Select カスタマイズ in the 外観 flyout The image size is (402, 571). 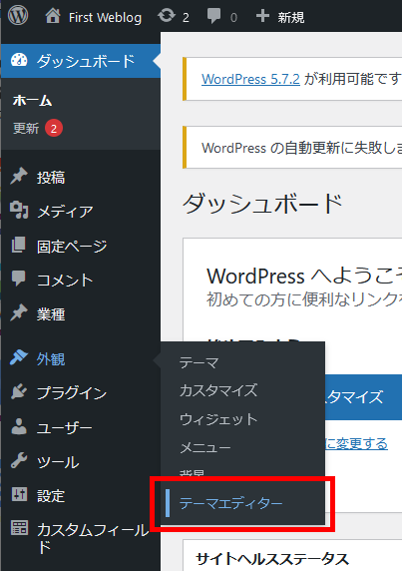[218, 390]
